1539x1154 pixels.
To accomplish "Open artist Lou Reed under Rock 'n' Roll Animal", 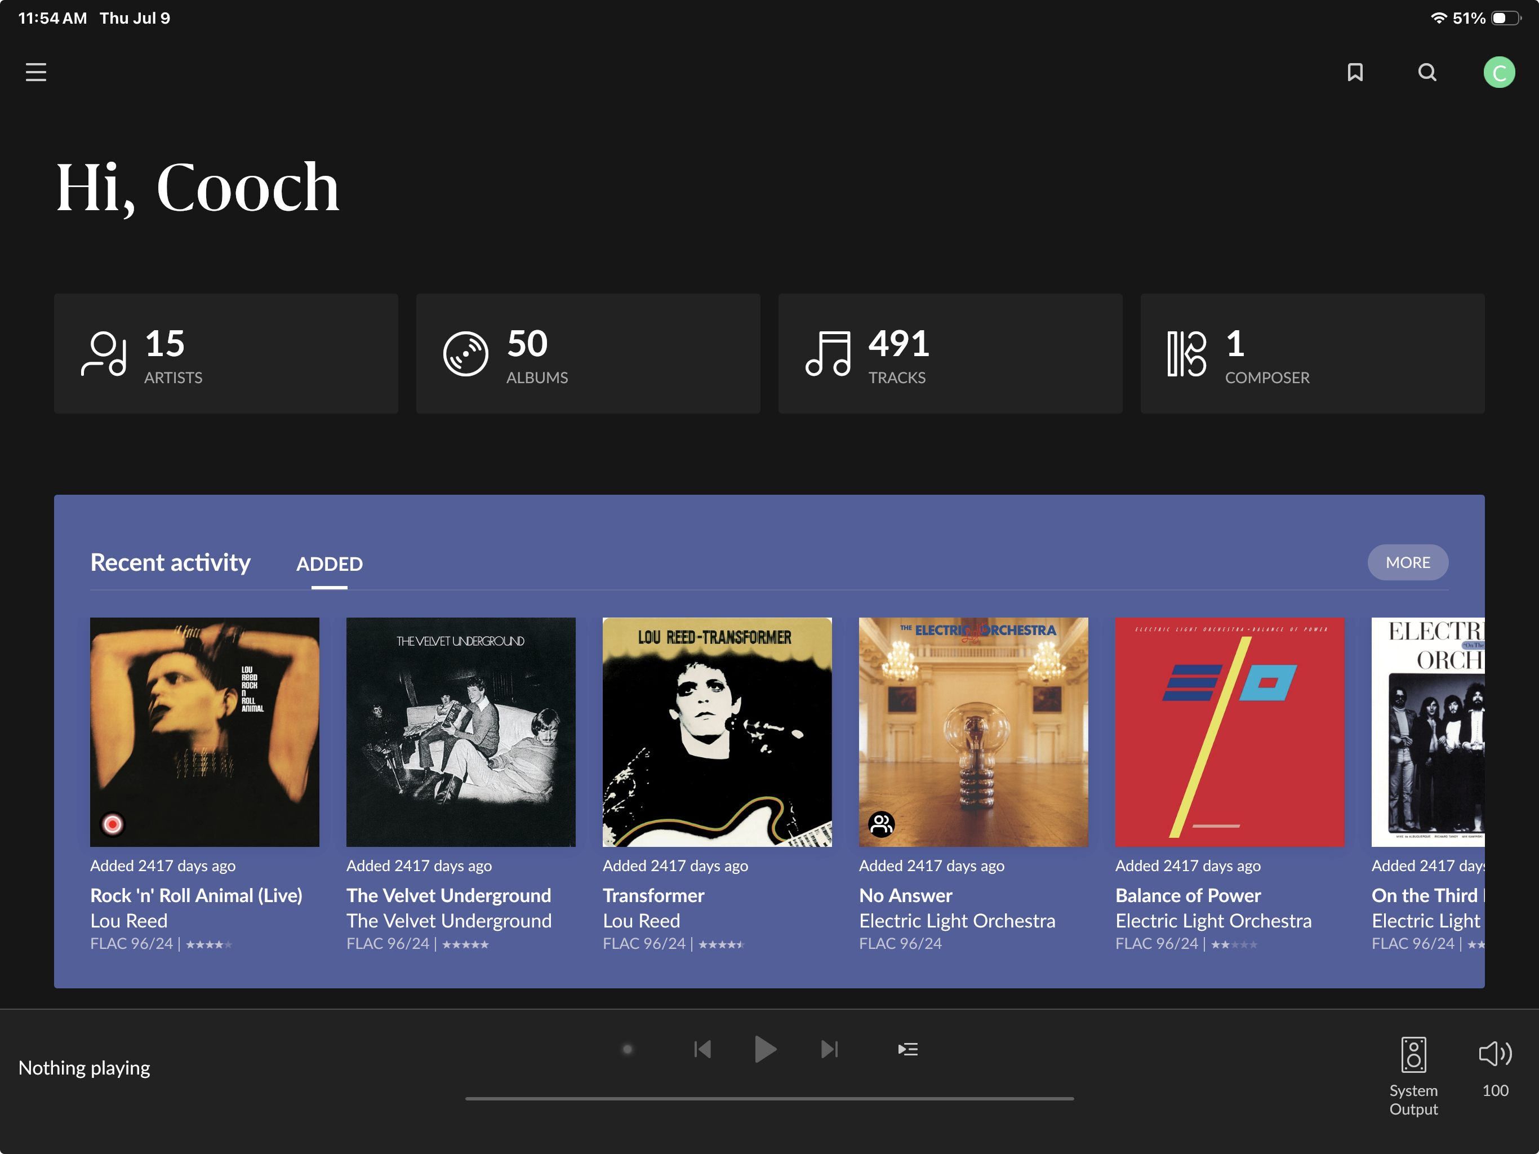I will click(128, 921).
